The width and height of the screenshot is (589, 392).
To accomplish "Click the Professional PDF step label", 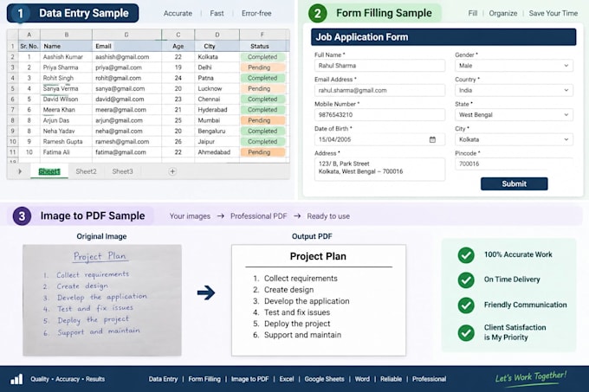I will pyautogui.click(x=258, y=216).
